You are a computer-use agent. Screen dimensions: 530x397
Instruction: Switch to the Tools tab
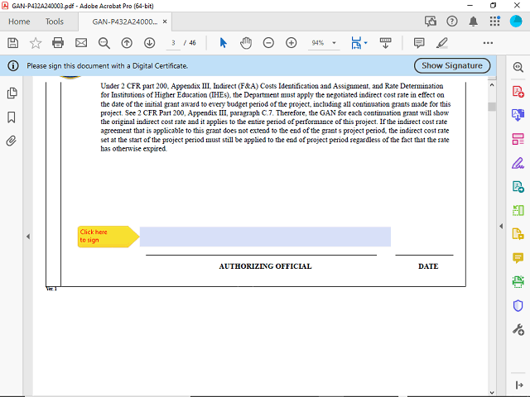55,22
